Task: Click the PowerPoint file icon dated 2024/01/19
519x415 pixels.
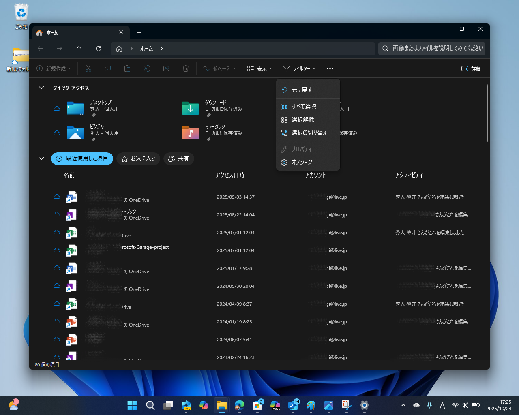Action: coord(72,322)
